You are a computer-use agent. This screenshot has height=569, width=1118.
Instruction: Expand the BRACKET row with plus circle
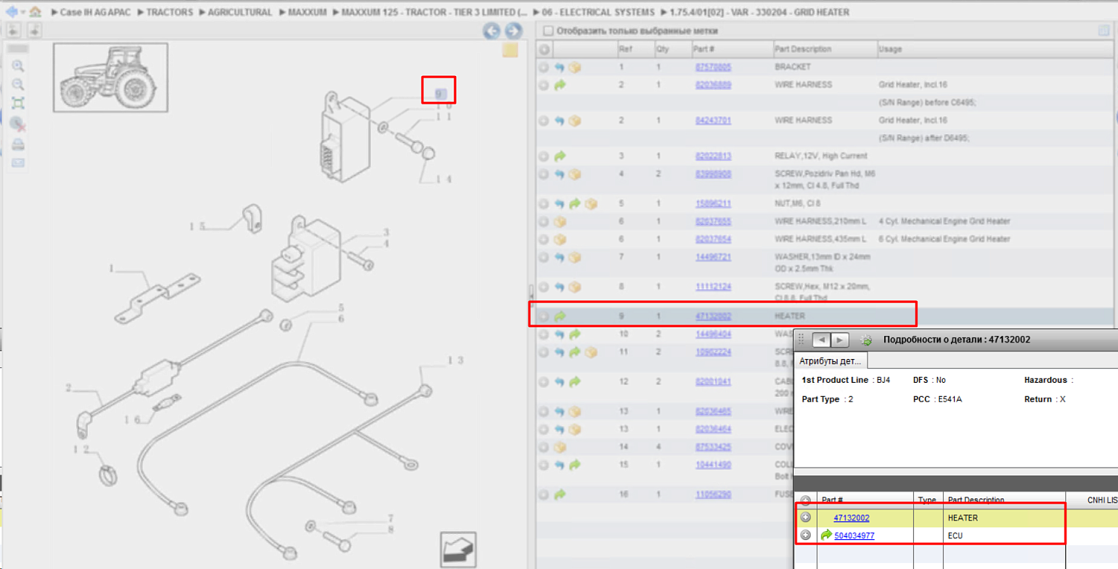tap(544, 67)
